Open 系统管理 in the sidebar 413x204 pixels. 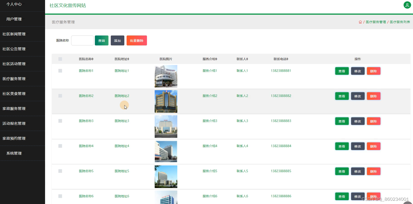point(22,153)
